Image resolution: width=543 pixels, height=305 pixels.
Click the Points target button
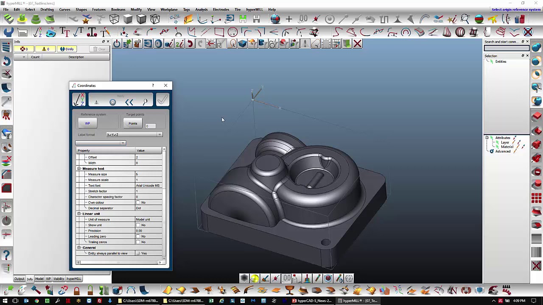(133, 123)
